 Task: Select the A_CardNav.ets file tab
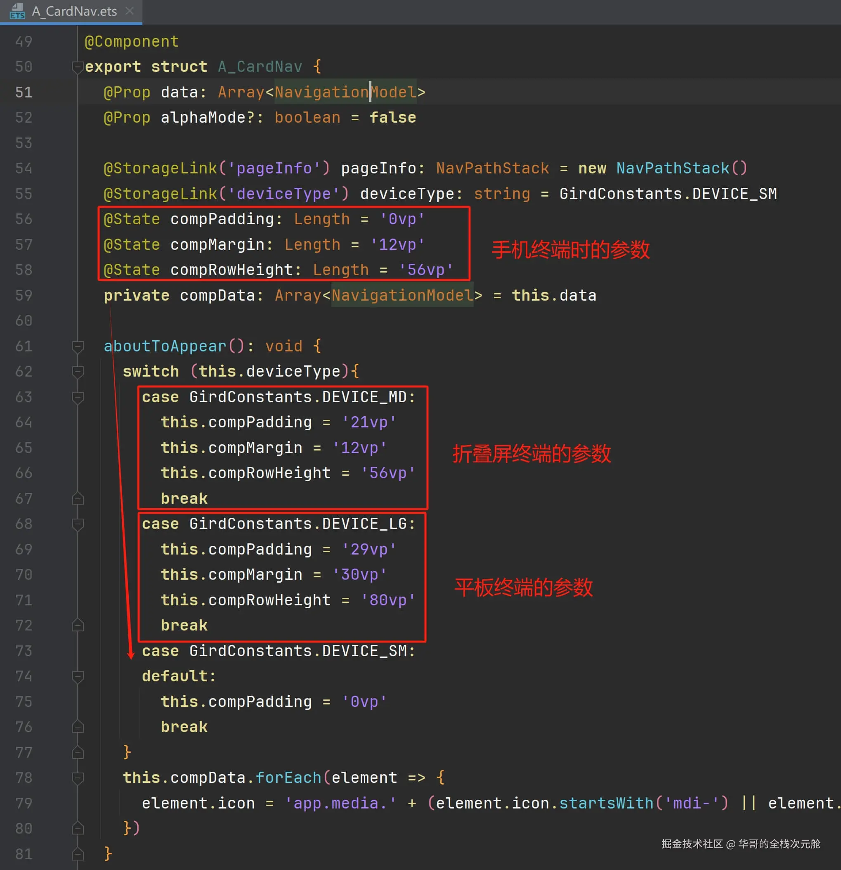coord(74,11)
